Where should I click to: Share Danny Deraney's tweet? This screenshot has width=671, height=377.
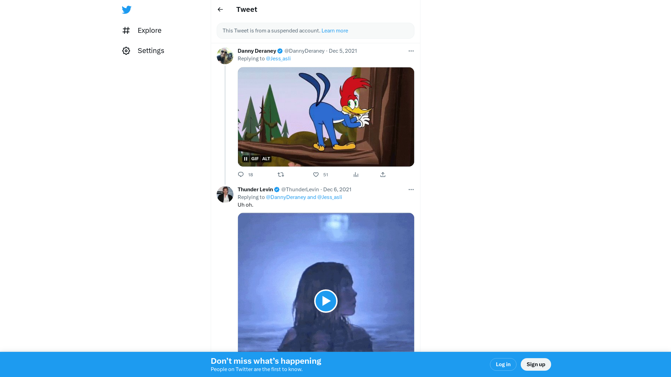point(383,175)
